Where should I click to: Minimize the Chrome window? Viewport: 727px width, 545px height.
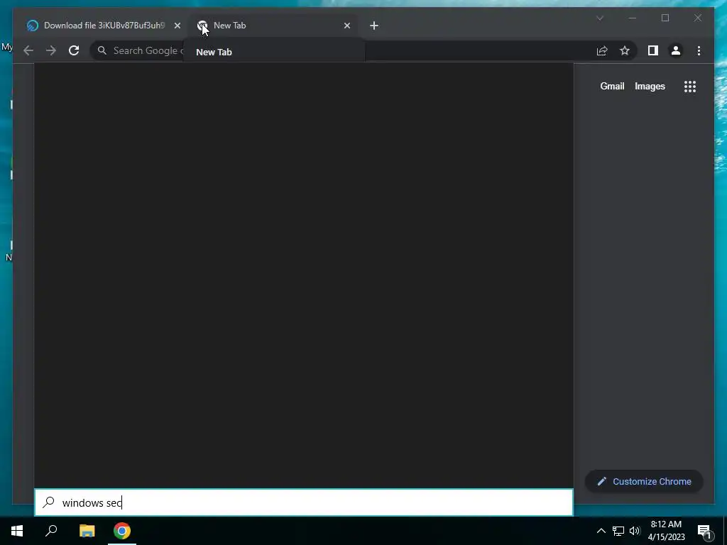tap(633, 18)
